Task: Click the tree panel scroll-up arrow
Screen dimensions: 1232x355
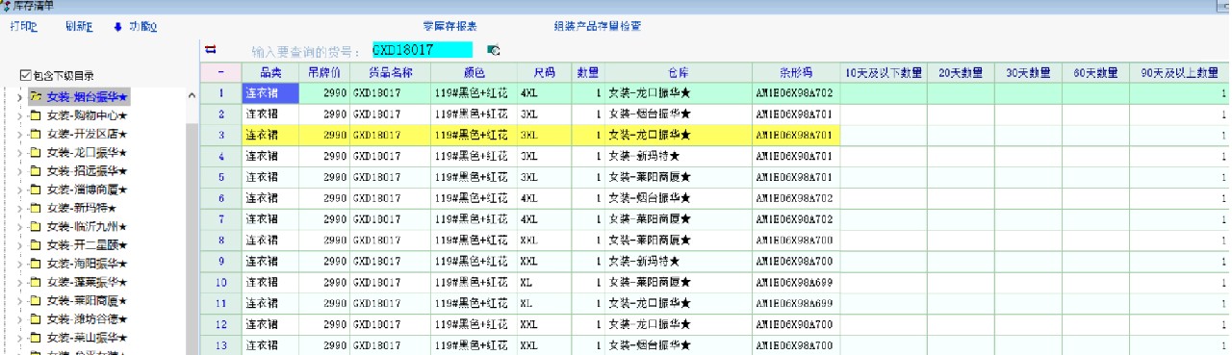Action: pos(191,94)
